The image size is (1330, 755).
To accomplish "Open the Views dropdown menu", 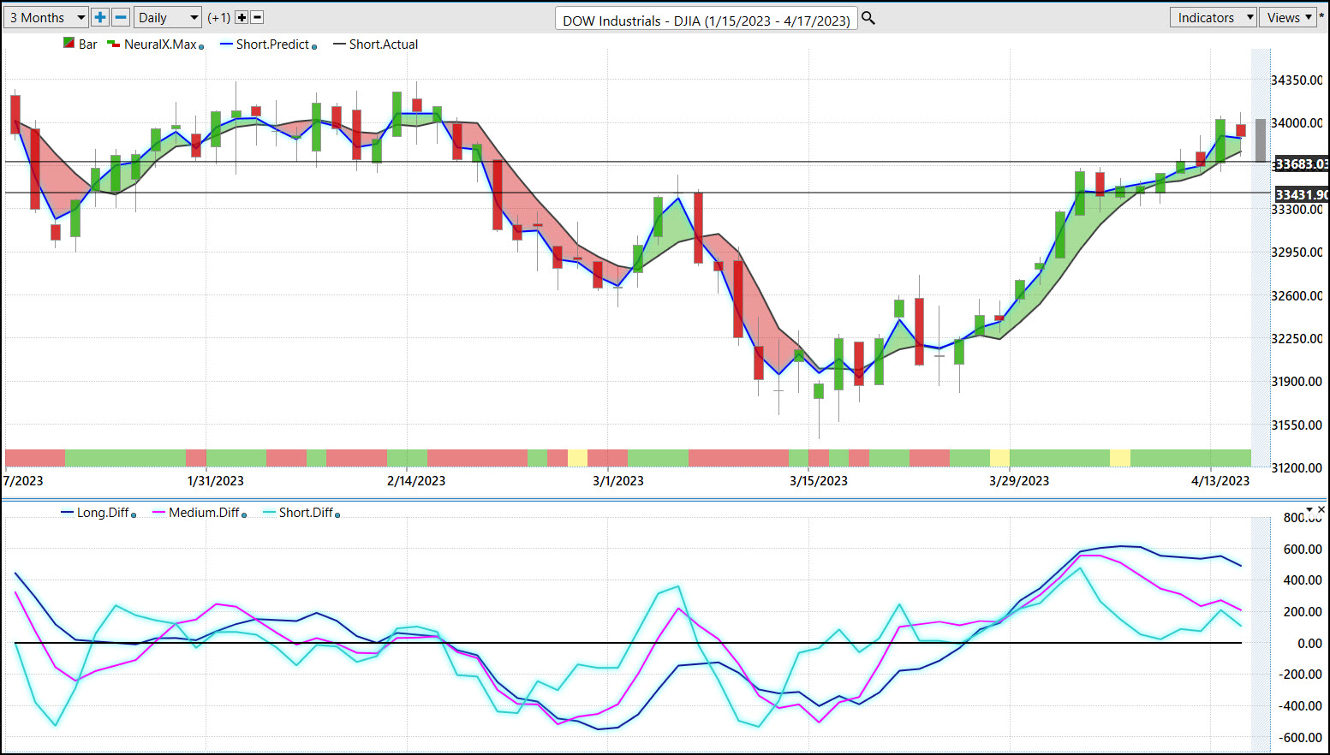I will [1288, 17].
